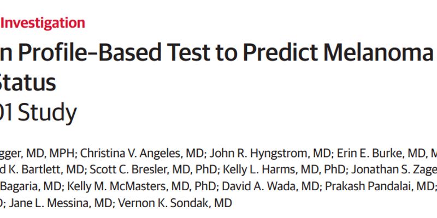Click the word Status in the title
This screenshot has height=218, width=437.
[28, 83]
